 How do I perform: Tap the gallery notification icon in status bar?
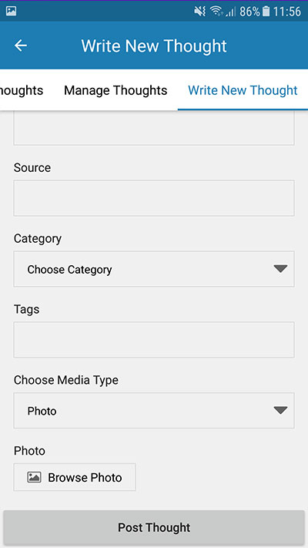point(11,12)
